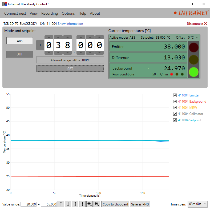The image size is (210, 210).
Task: Decrement the tens digit showing 3
Action: [x=58, y=53]
